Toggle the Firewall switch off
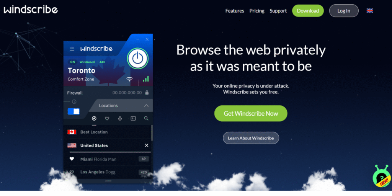 74,111
